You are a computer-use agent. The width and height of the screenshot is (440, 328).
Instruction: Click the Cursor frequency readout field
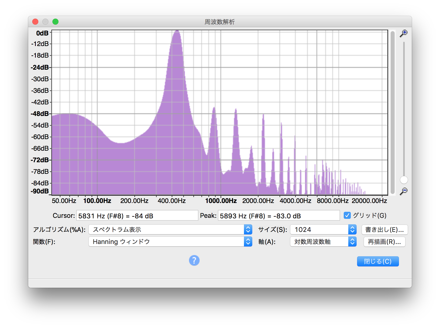137,216
